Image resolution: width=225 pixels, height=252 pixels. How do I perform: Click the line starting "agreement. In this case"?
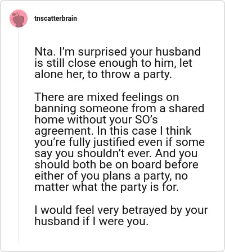point(113,131)
